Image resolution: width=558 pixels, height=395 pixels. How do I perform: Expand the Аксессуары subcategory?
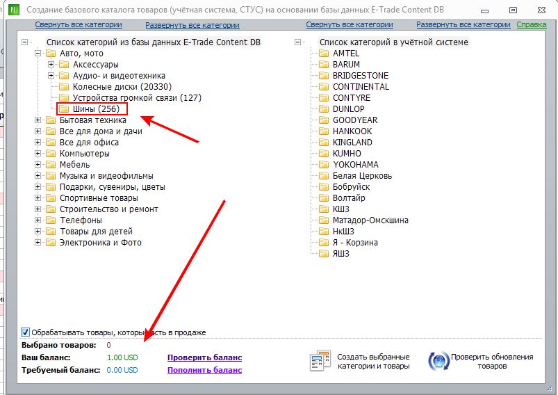click(x=51, y=65)
